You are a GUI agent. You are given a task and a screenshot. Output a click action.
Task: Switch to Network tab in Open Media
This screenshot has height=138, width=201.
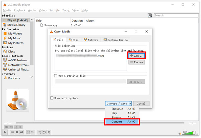click(x=91, y=40)
